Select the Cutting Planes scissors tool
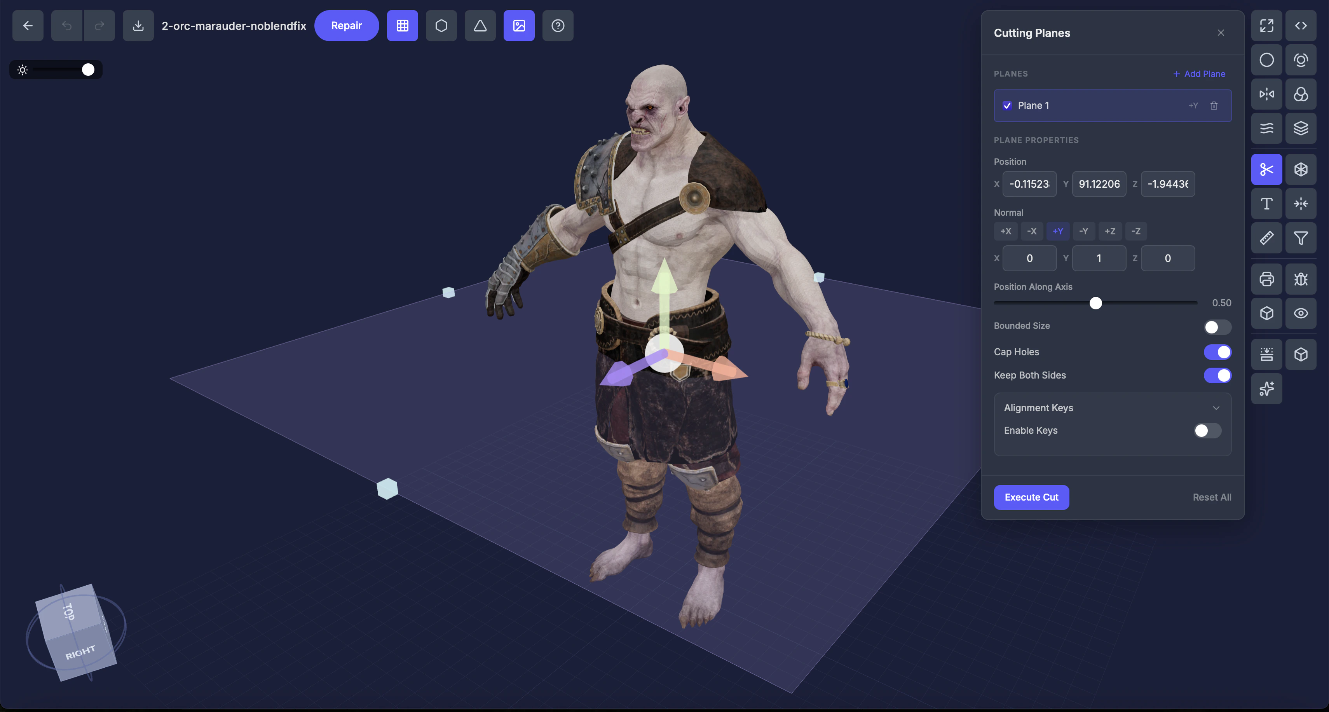This screenshot has width=1329, height=712. point(1266,169)
